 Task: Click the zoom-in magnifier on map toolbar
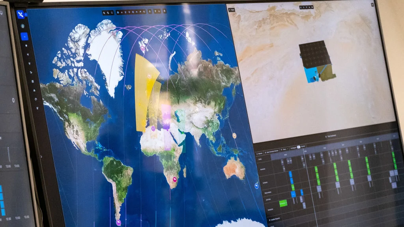[104, 13]
